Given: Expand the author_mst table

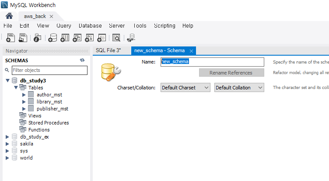Looking at the screenshot, I should pos(24,95).
